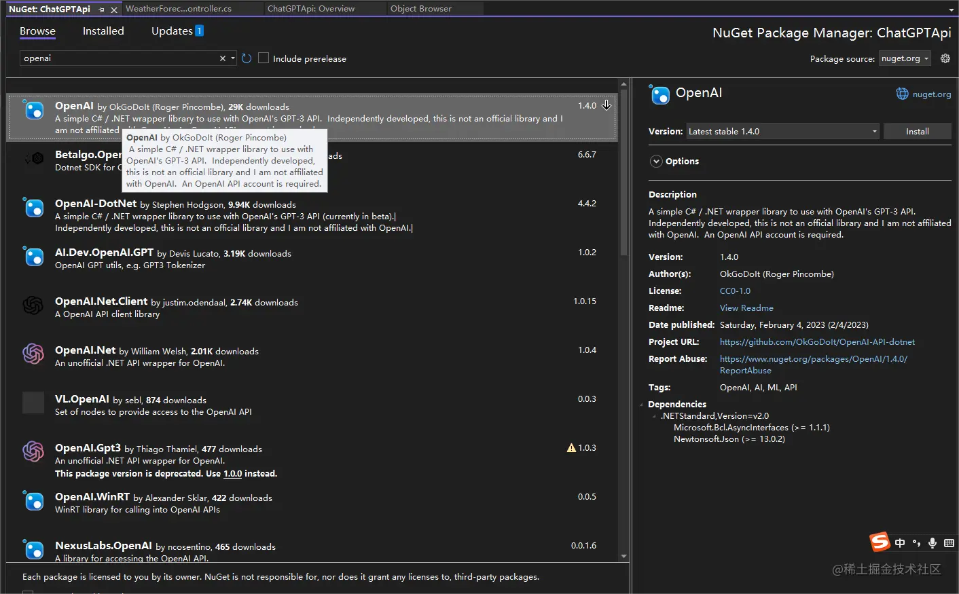Click the NexusLabs.OpenAI package icon
Screen dimensions: 959x594
[33, 549]
